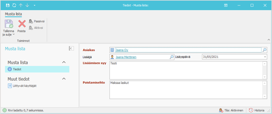Open the Lisäyspäivä date dropdown

265,57
